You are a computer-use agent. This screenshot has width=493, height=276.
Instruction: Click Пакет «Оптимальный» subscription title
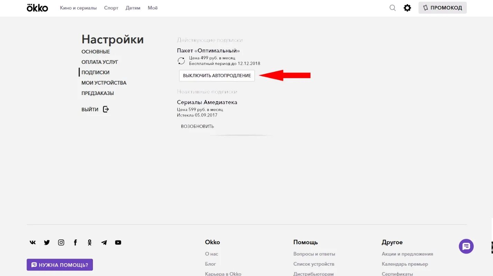point(208,51)
